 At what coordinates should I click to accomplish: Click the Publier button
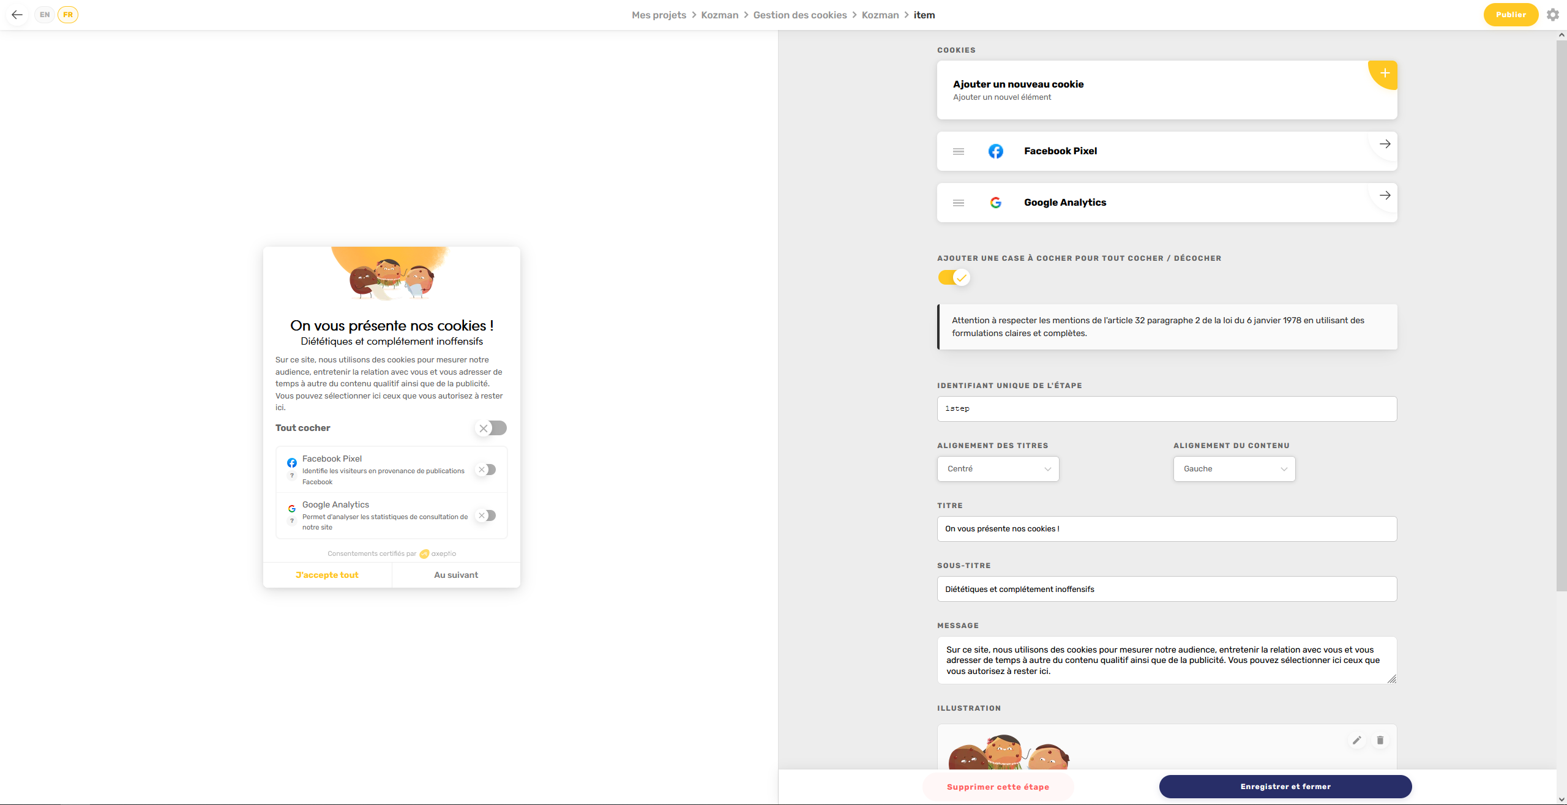coord(1511,15)
